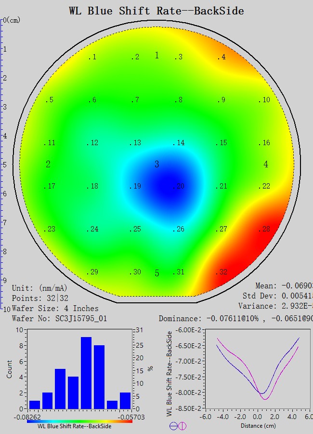Click zone label 3 at wafer center
The width and height of the screenshot is (313, 434).
coord(156,165)
